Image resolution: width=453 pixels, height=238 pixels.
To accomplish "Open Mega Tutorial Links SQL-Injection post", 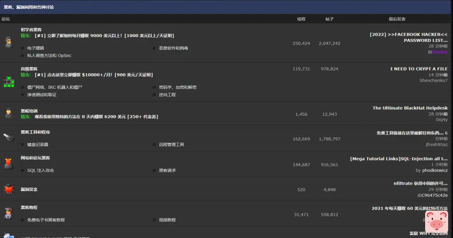I will (x=399, y=159).
